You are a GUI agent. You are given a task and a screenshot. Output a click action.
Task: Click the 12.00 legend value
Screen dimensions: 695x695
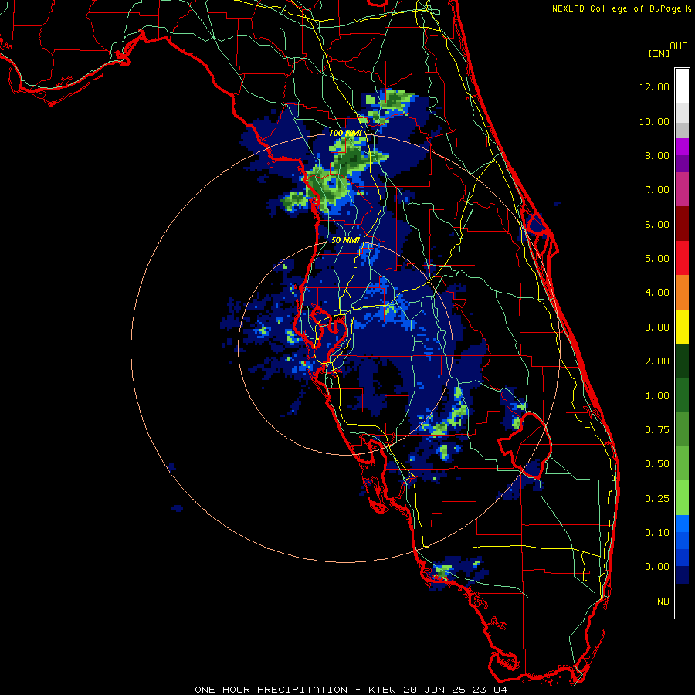click(x=654, y=86)
